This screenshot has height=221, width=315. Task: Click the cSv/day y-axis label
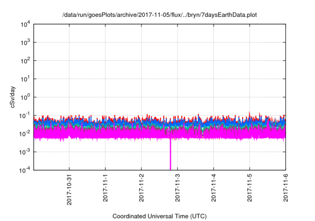(12, 97)
